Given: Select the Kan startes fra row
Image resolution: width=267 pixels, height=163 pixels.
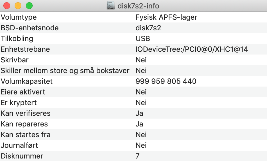Looking at the screenshot, I should (x=133, y=135).
